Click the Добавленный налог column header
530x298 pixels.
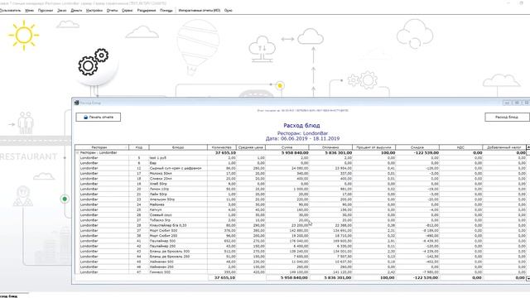(504, 147)
